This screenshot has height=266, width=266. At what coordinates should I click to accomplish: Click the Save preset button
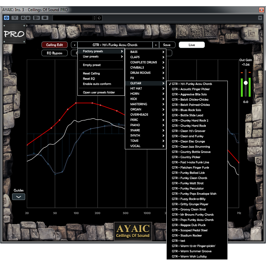167,45
